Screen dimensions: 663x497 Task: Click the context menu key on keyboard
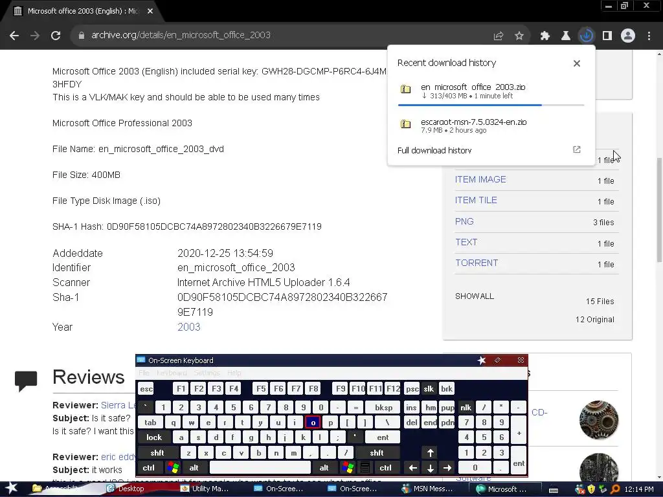(x=365, y=468)
